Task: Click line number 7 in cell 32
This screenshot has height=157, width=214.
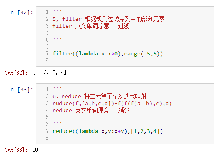Action: (47, 53)
